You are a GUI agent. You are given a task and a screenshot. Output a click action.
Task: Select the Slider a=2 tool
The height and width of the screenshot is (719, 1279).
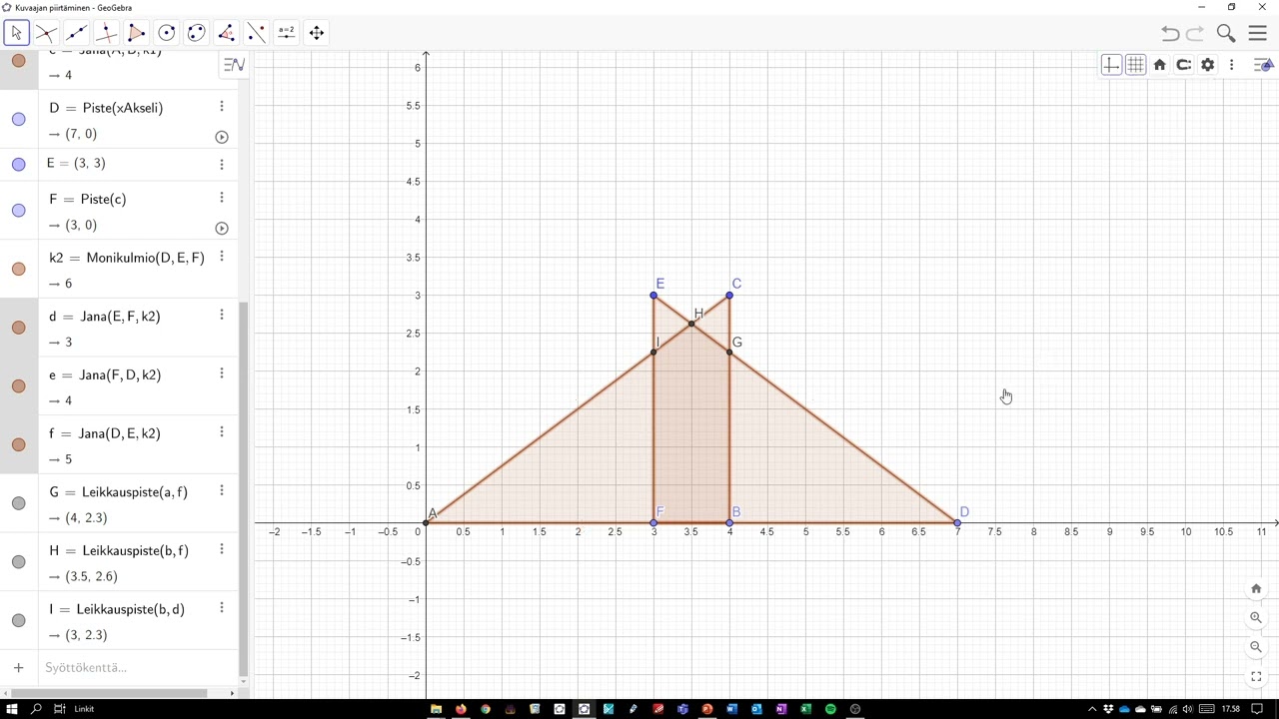click(287, 33)
